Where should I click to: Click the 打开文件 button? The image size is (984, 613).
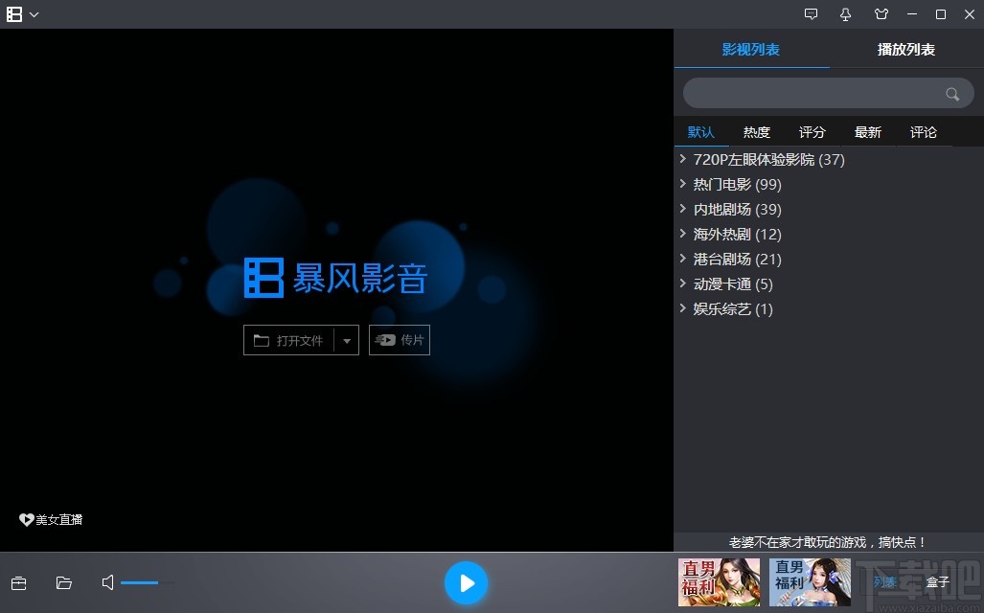coord(289,340)
